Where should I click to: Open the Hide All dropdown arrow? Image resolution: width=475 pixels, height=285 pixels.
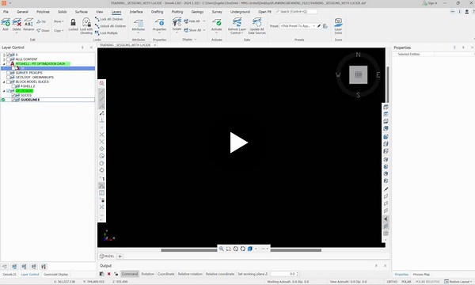point(204,21)
